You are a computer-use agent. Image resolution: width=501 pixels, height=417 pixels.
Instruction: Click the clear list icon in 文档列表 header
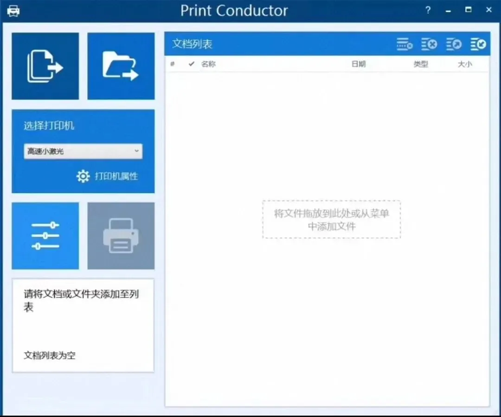coord(405,44)
